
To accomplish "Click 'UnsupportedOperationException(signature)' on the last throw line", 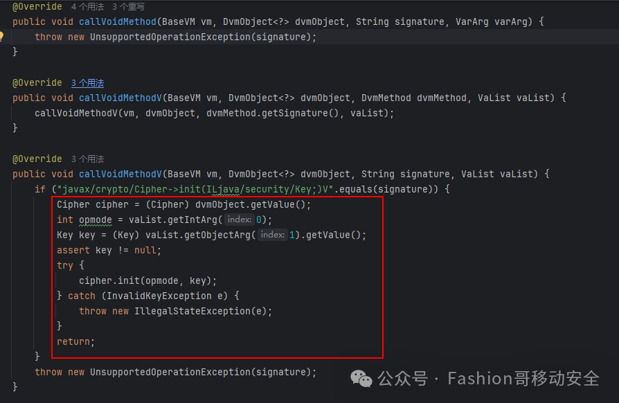I will (201, 373).
